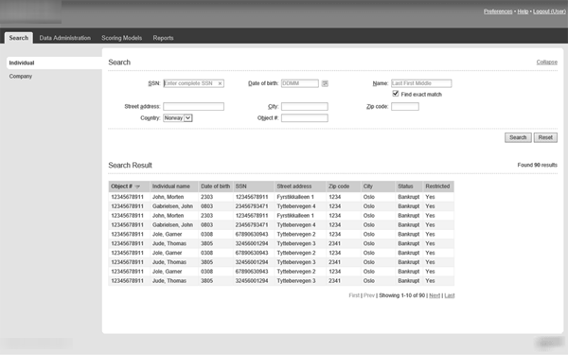Select Company in the left sidebar
The image size is (568, 355).
click(x=21, y=77)
